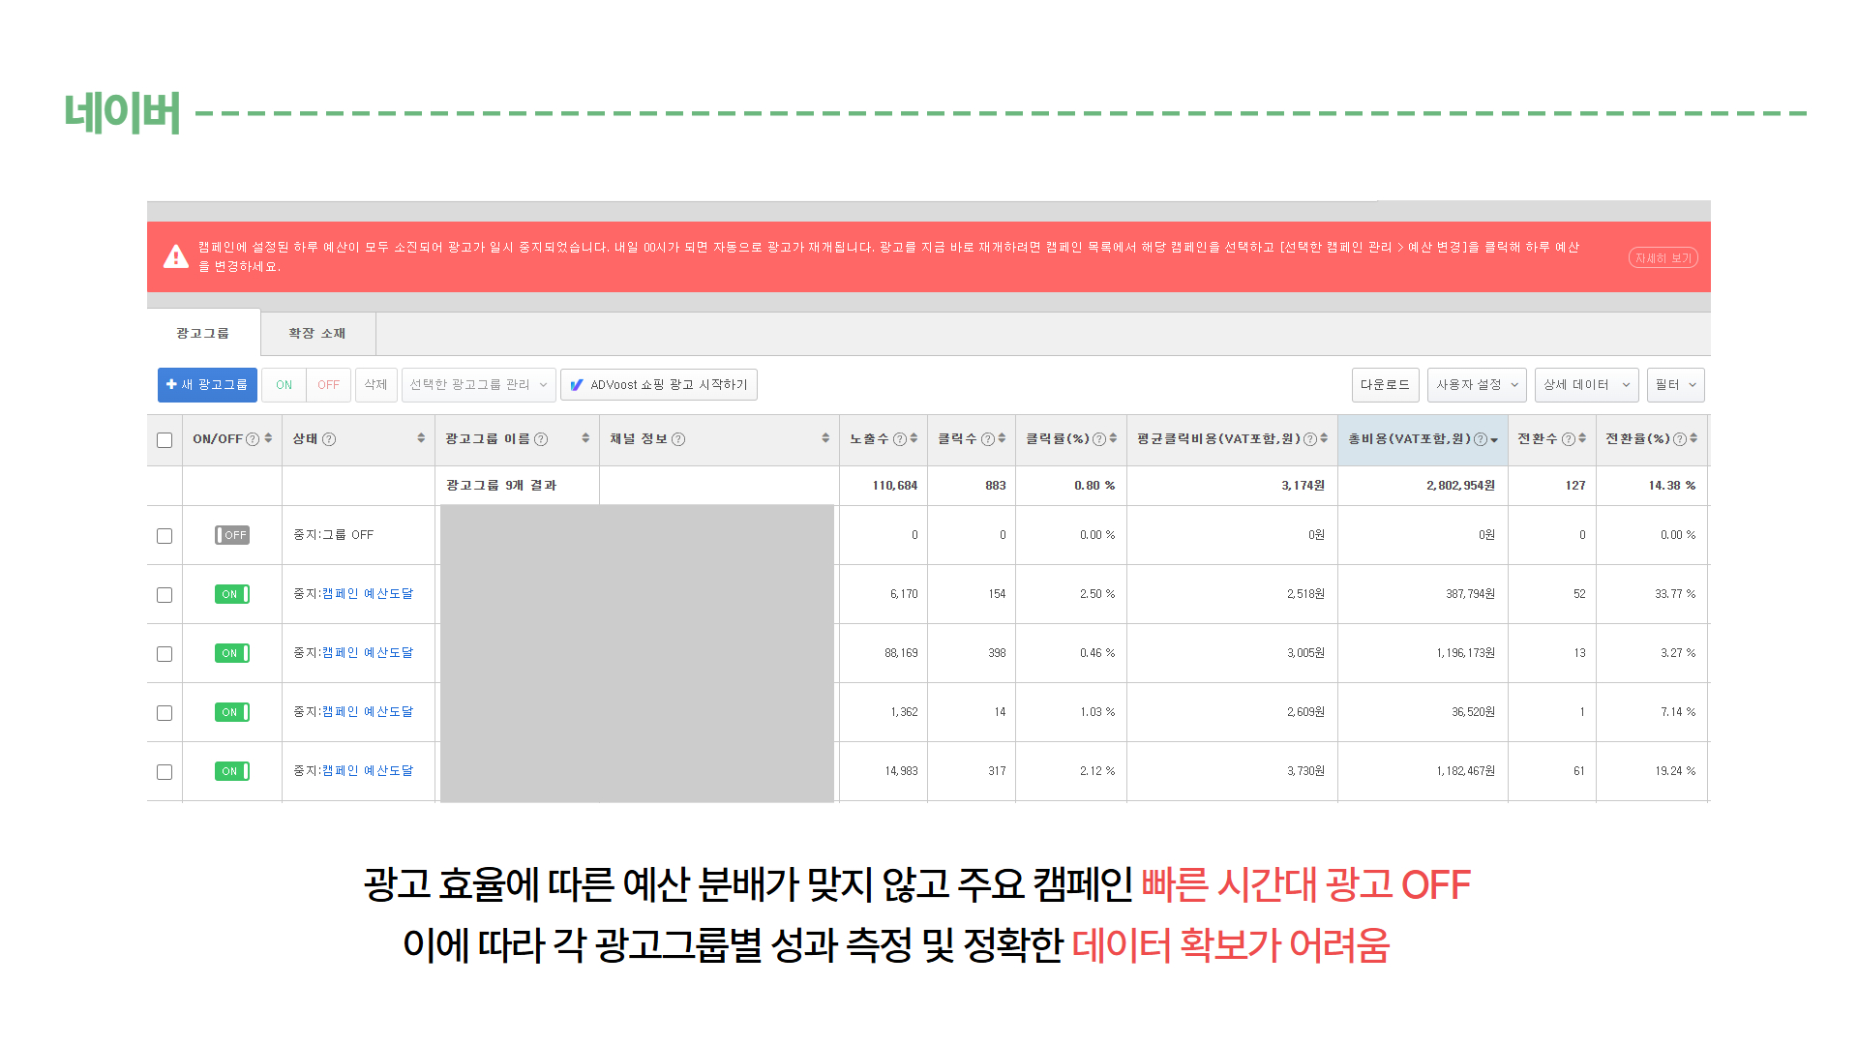Image resolution: width=1858 pixels, height=1045 pixels.
Task: Click sort arrows on 전환수 column
Action: coord(1582,438)
